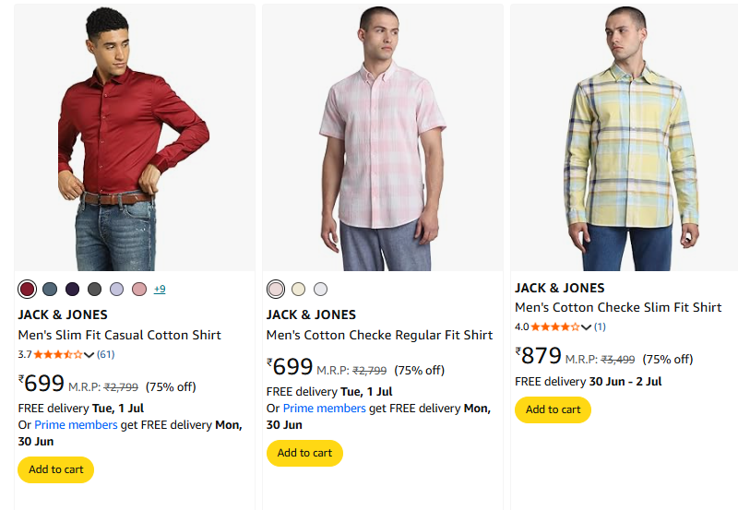
Task: Open Men's Cotton Checke Regular Fit Shirt title
Action: [x=379, y=335]
